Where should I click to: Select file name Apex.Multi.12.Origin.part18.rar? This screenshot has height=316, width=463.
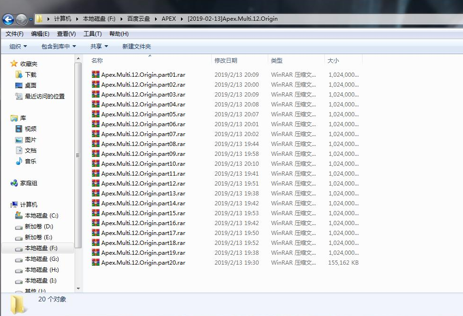click(143, 243)
